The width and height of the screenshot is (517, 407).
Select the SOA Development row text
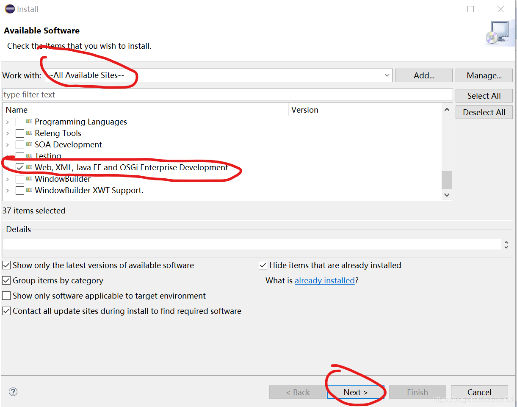coord(68,144)
